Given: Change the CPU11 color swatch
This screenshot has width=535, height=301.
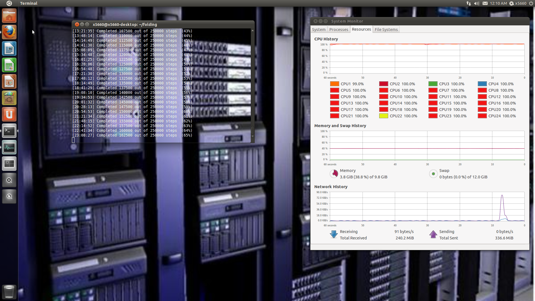Looking at the screenshot, I should point(433,97).
